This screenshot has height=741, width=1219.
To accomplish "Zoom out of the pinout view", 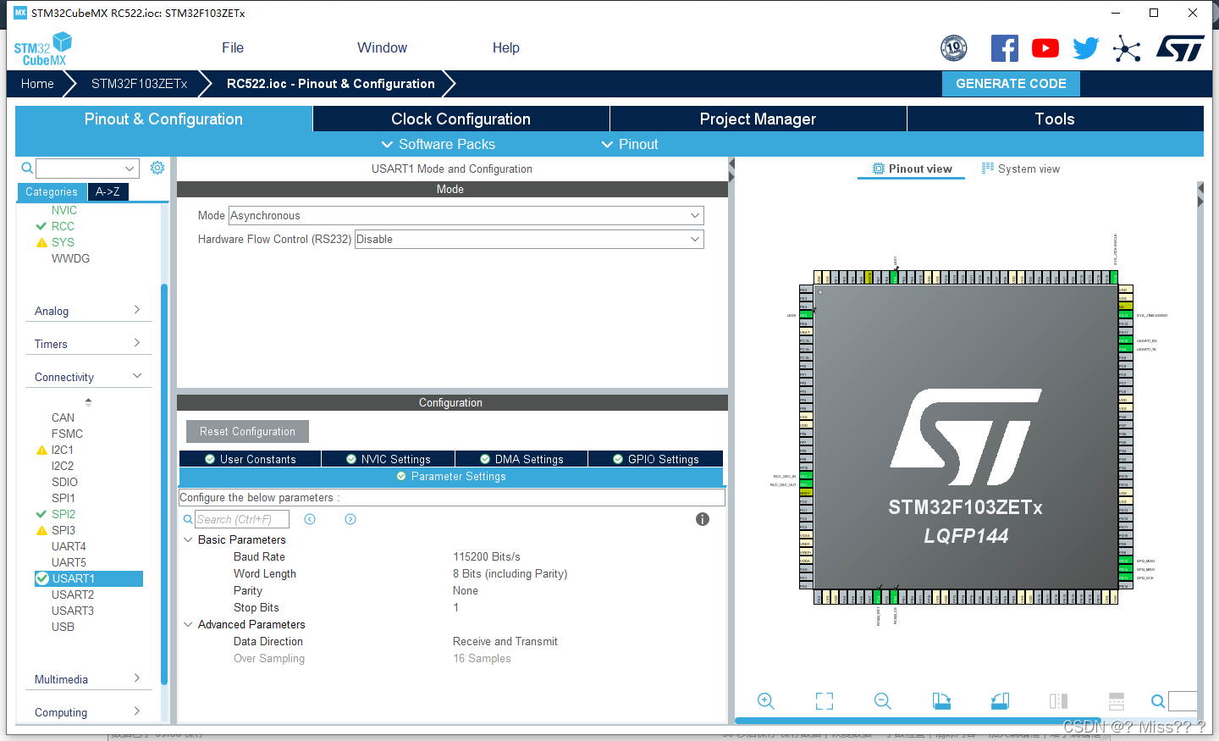I will 883,701.
